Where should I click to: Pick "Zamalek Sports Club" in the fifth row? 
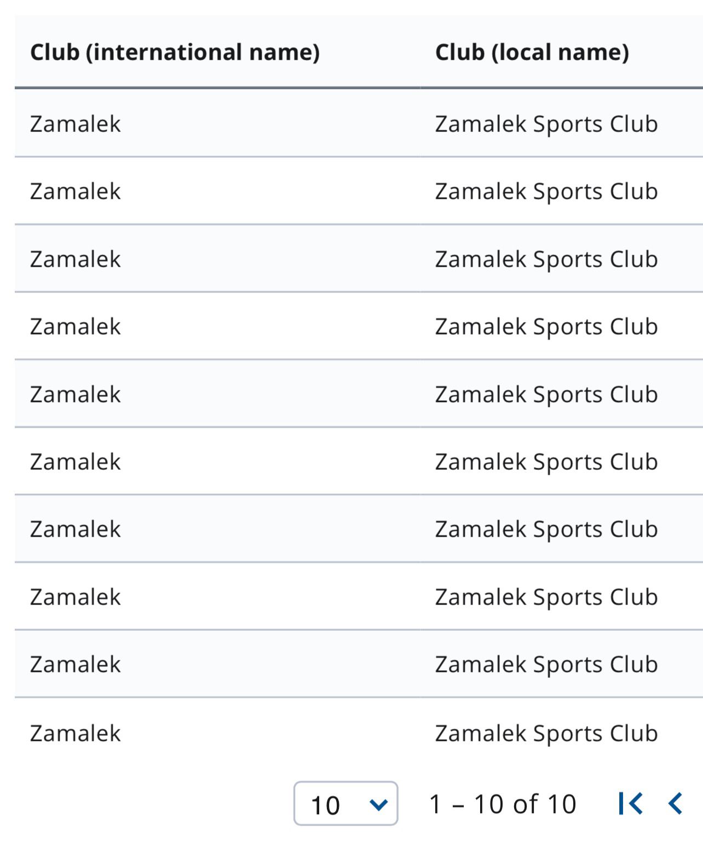click(x=546, y=395)
